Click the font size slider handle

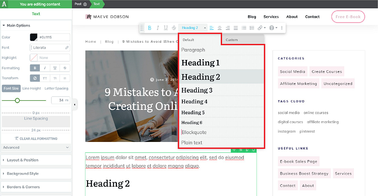(x=17, y=100)
